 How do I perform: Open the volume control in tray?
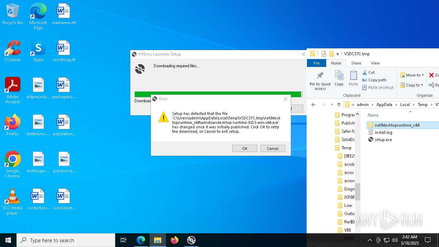[x=395, y=240]
